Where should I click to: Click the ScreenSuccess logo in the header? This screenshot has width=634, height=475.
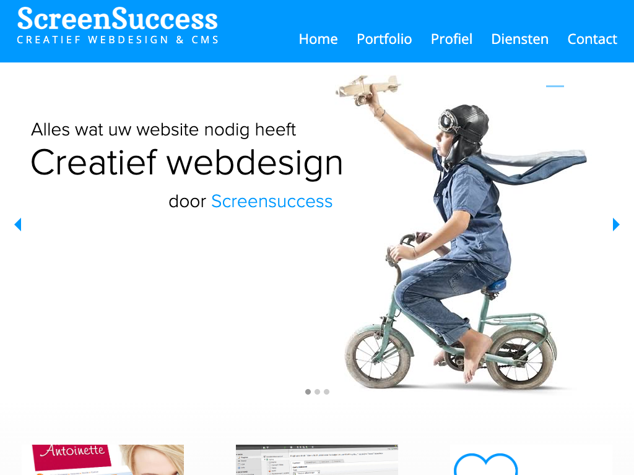(117, 25)
